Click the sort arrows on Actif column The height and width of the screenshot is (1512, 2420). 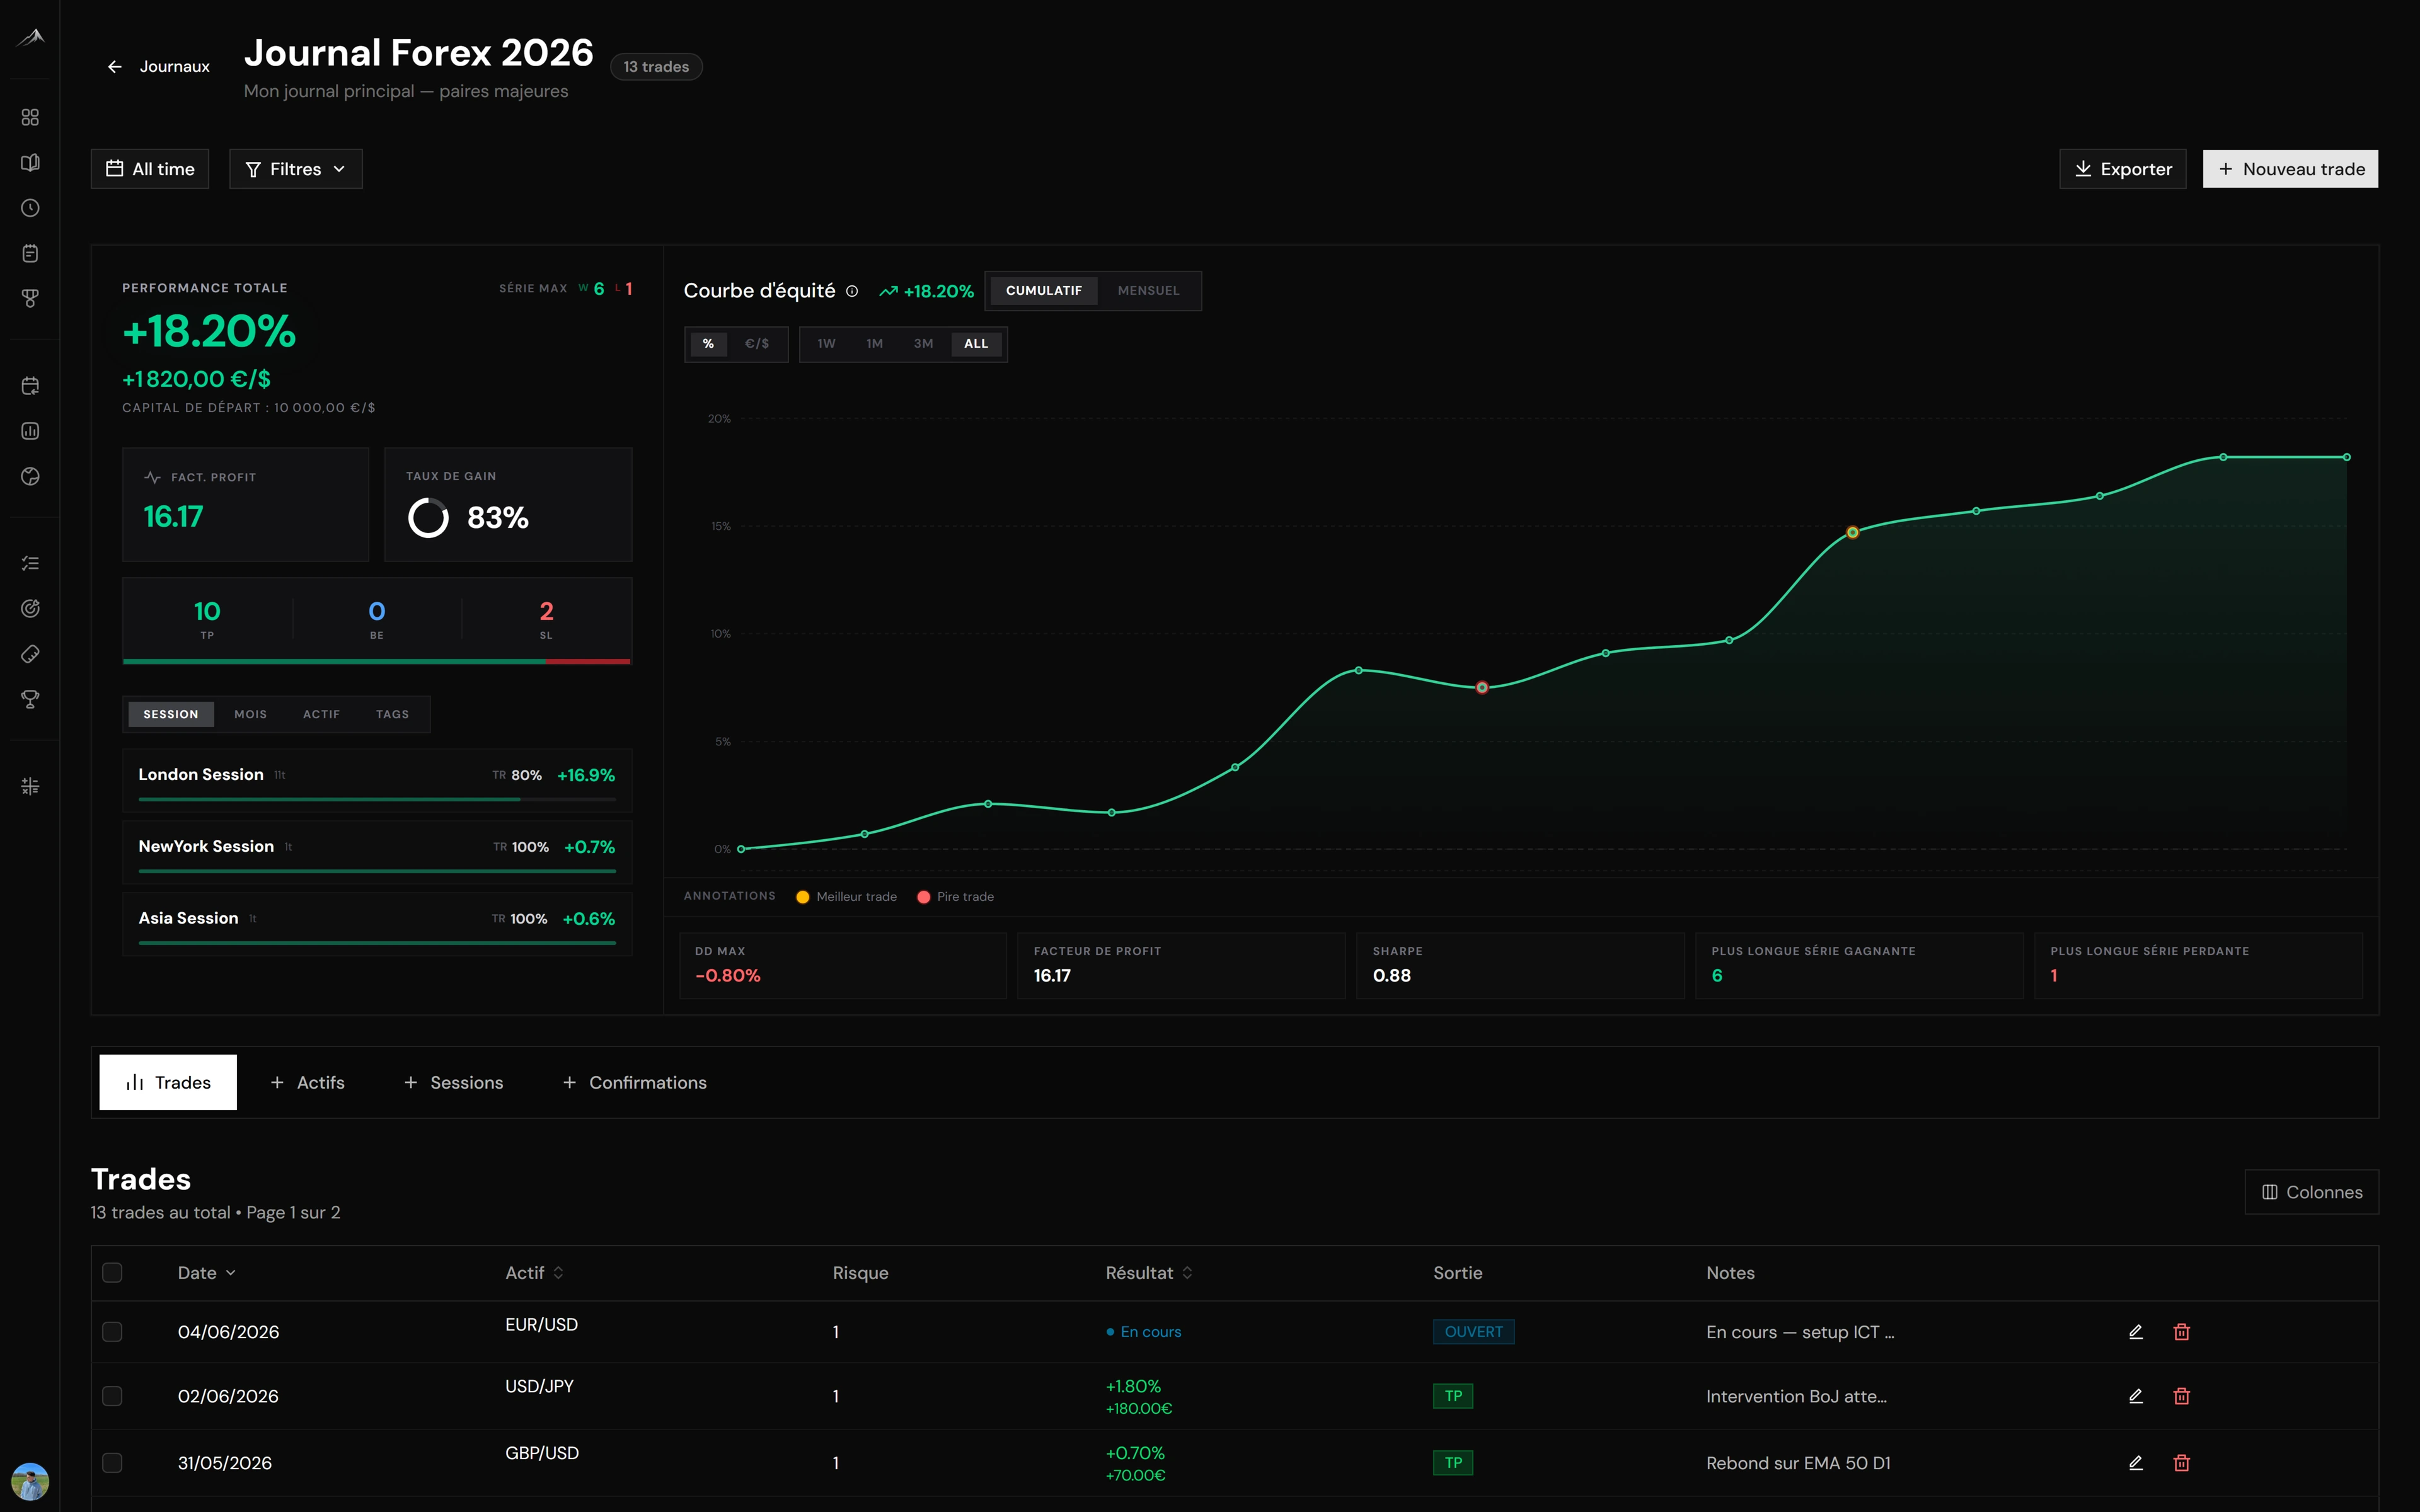coord(558,1273)
